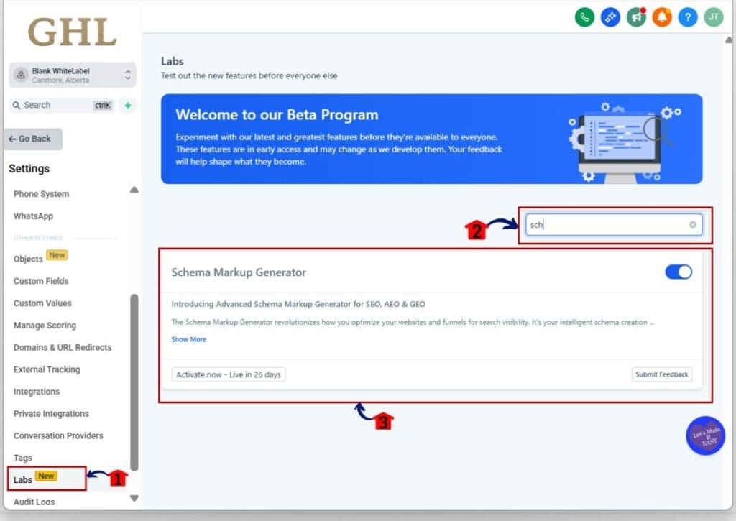The image size is (736, 521).
Task: Open Private Integrations settings
Action: pyautogui.click(x=50, y=413)
